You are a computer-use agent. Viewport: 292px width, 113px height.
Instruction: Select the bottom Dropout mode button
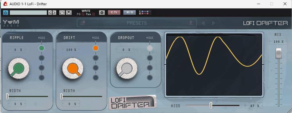point(150,77)
